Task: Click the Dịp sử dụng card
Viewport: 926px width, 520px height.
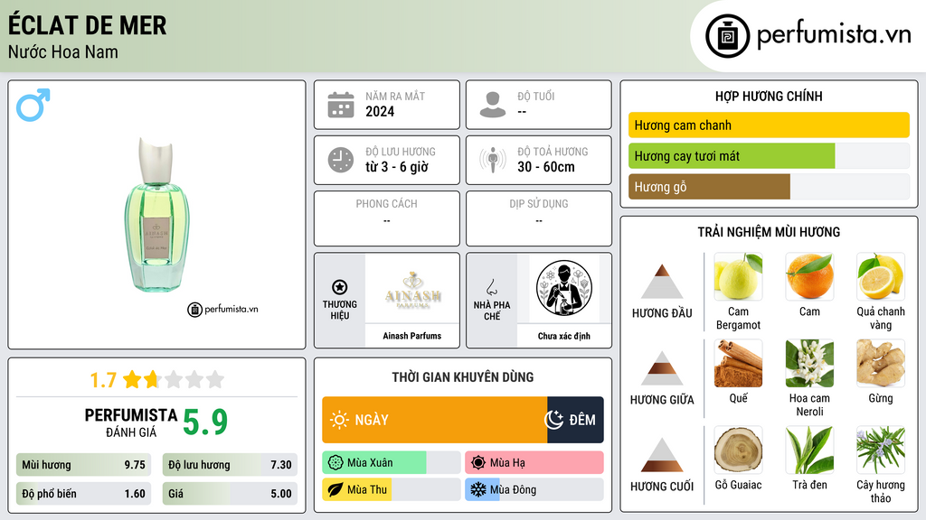Action: [x=539, y=218]
